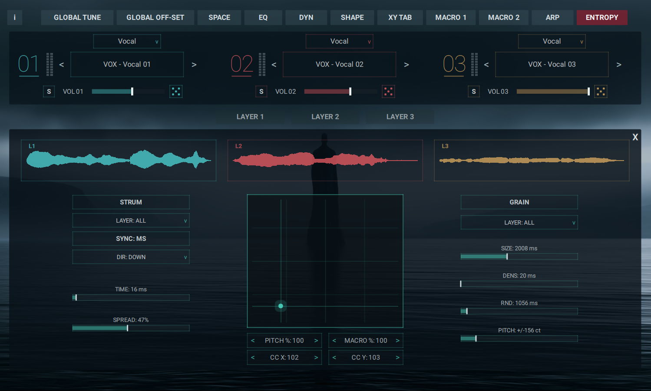Solo layer 03 with S button
The height and width of the screenshot is (391, 651).
[474, 92]
